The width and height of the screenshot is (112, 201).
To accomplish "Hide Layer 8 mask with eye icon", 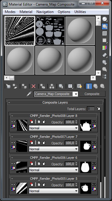I will tap(94, 122).
